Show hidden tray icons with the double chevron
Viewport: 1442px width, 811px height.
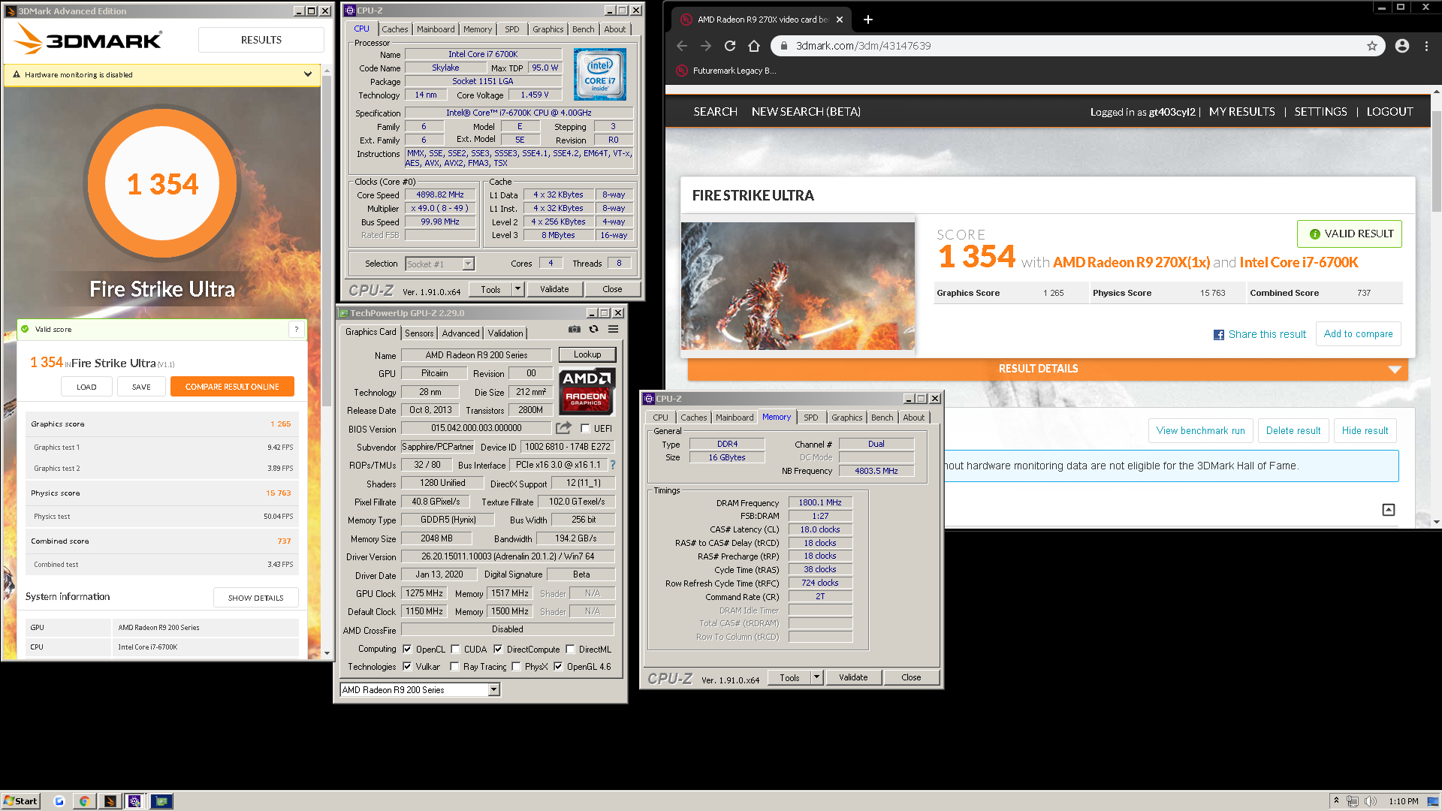pyautogui.click(x=1336, y=800)
